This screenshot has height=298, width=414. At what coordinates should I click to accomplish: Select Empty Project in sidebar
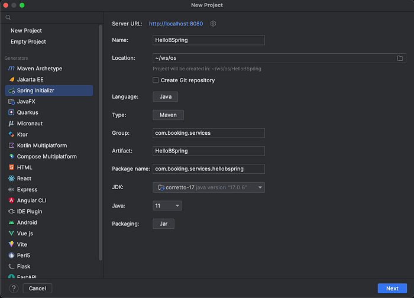(28, 41)
